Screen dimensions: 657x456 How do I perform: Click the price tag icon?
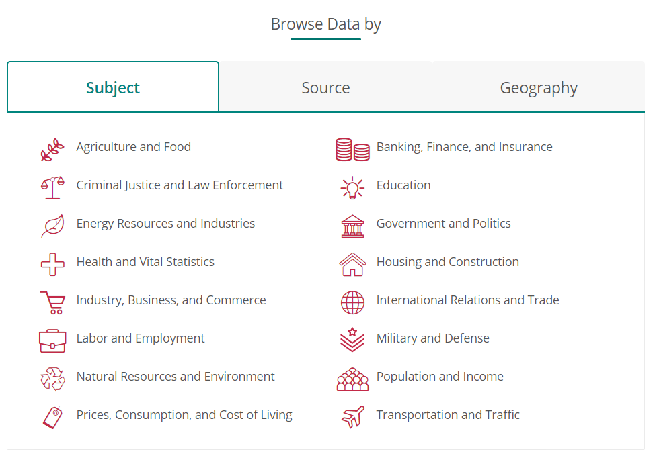[x=52, y=417]
